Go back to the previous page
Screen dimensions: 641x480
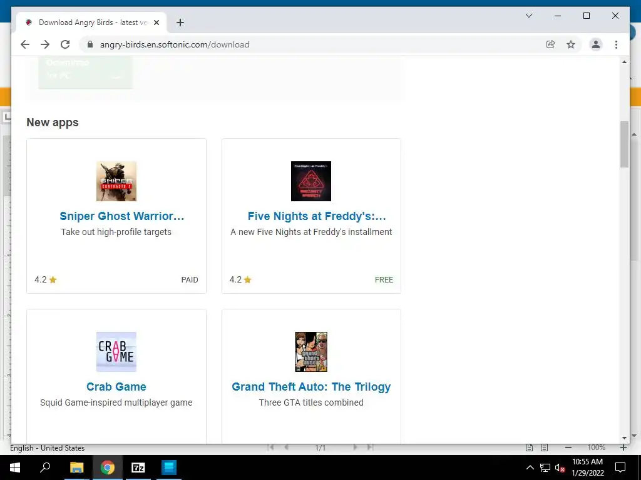click(25, 44)
